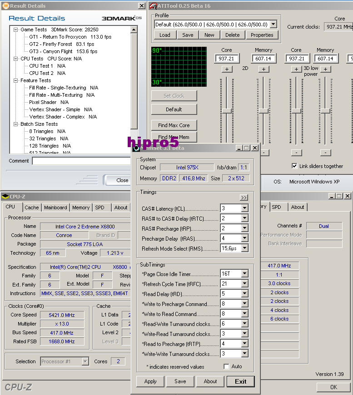Click the About button in MemSet
This screenshot has width=353, height=395.
[210, 381]
